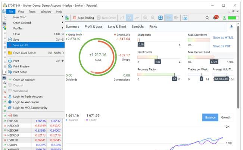243x150 pixels.
Task: Click the green connection status bar
Action: [233, 18]
